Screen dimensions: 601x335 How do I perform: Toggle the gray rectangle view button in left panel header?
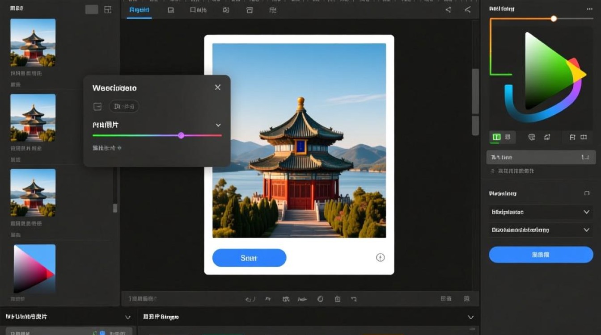92,9
